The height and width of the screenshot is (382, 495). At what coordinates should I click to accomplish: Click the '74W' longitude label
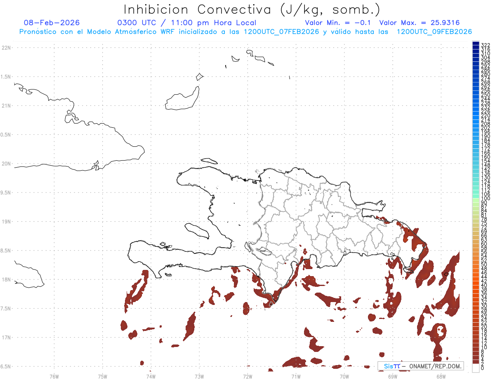tap(151, 376)
